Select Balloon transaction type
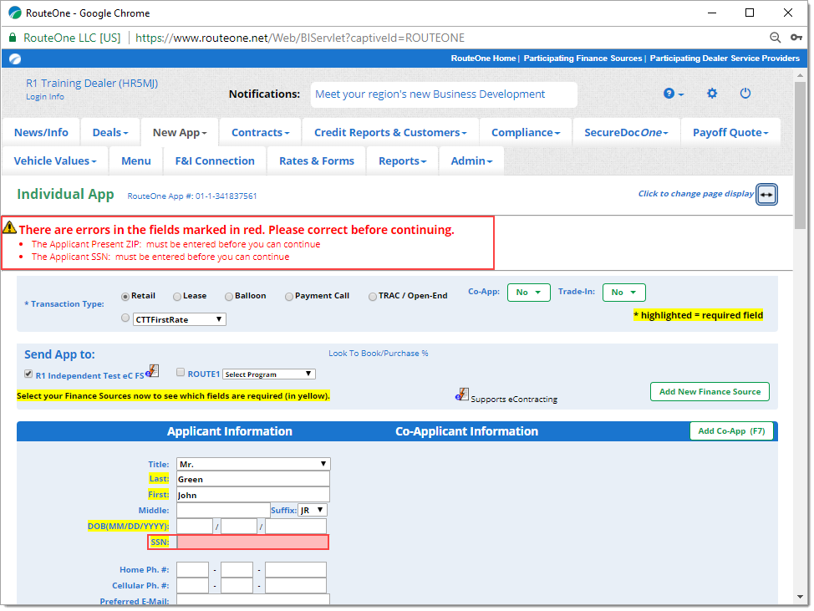The image size is (814, 611). [229, 297]
